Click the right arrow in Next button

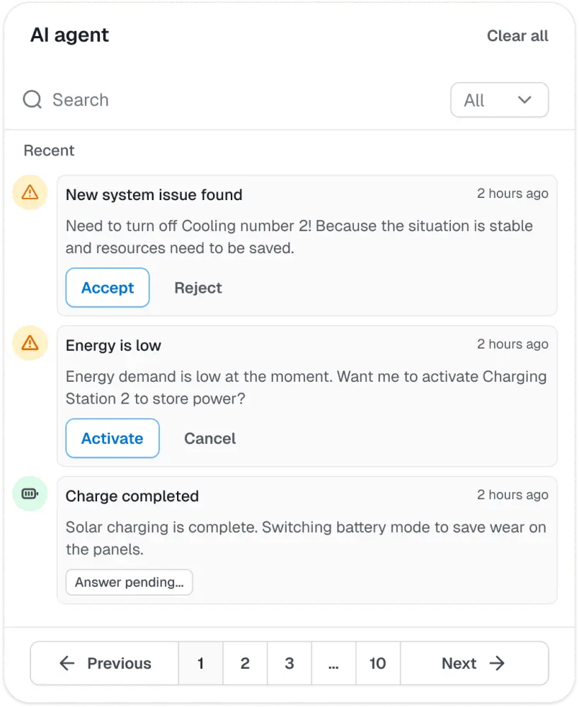coord(497,663)
